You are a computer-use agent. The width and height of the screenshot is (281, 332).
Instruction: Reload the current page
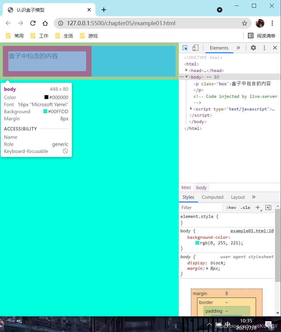33,23
